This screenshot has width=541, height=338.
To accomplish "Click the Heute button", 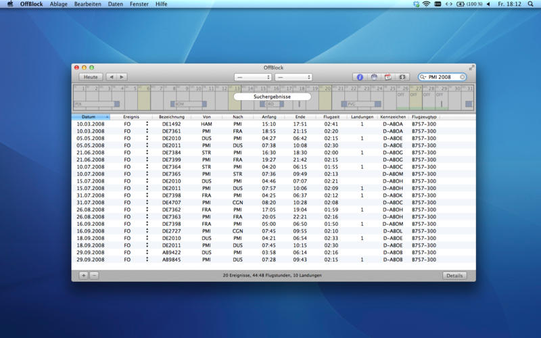I will click(x=91, y=77).
